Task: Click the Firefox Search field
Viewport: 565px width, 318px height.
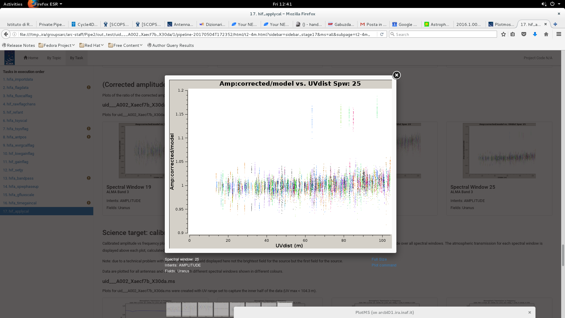Action: pyautogui.click(x=443, y=34)
